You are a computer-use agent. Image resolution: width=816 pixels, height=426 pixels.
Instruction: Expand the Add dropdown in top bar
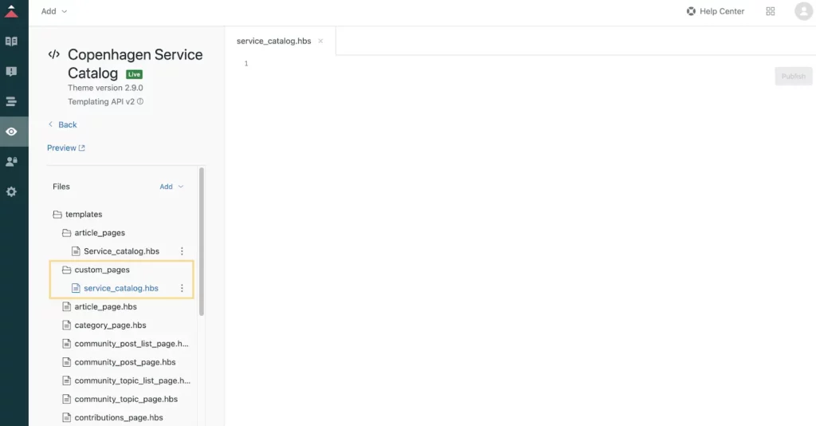click(x=53, y=11)
